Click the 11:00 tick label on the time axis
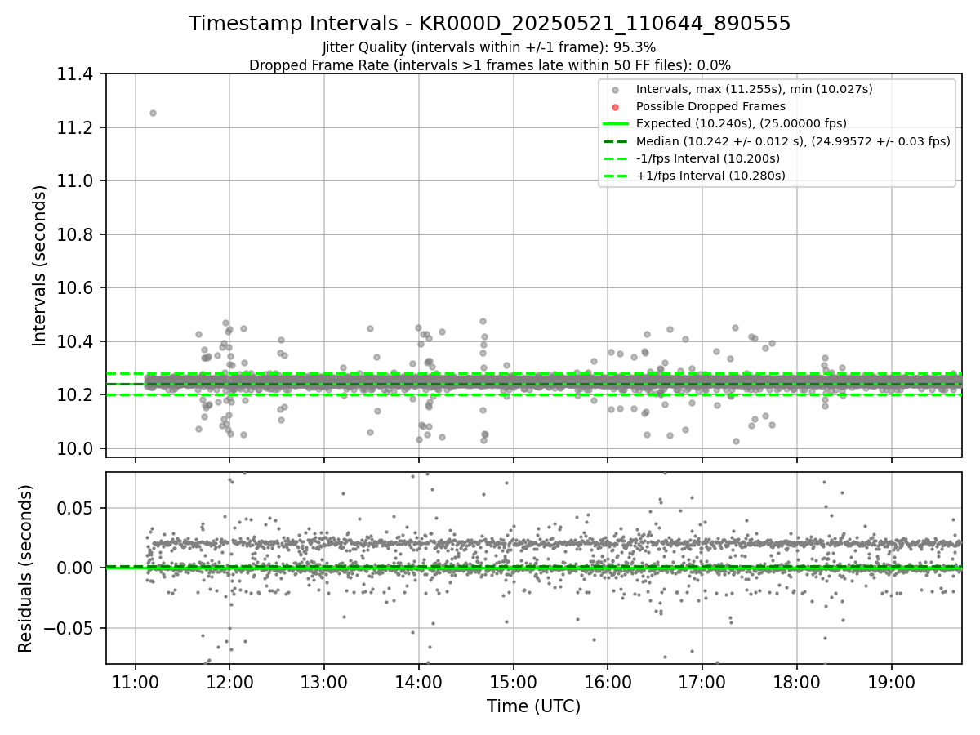This screenshot has width=980, height=735. point(135,681)
